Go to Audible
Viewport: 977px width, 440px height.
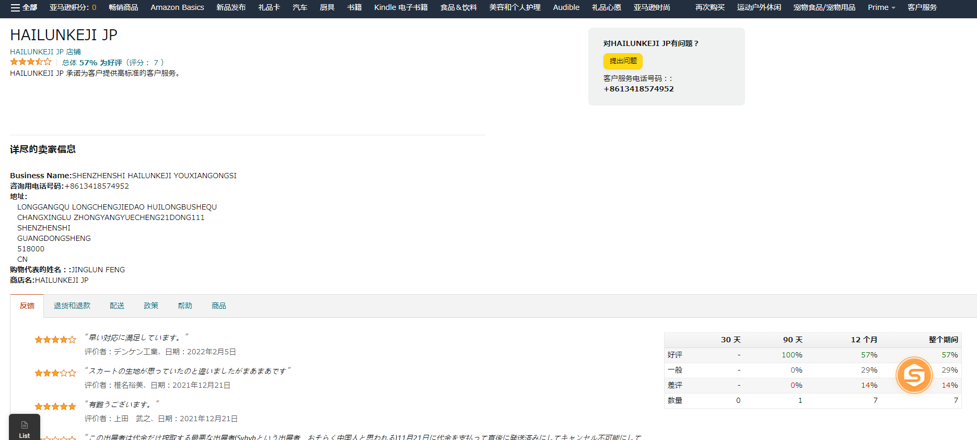pos(566,7)
